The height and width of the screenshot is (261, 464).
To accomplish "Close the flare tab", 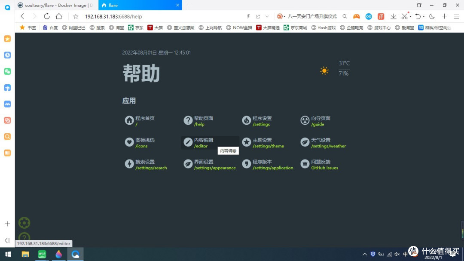I will (x=177, y=5).
